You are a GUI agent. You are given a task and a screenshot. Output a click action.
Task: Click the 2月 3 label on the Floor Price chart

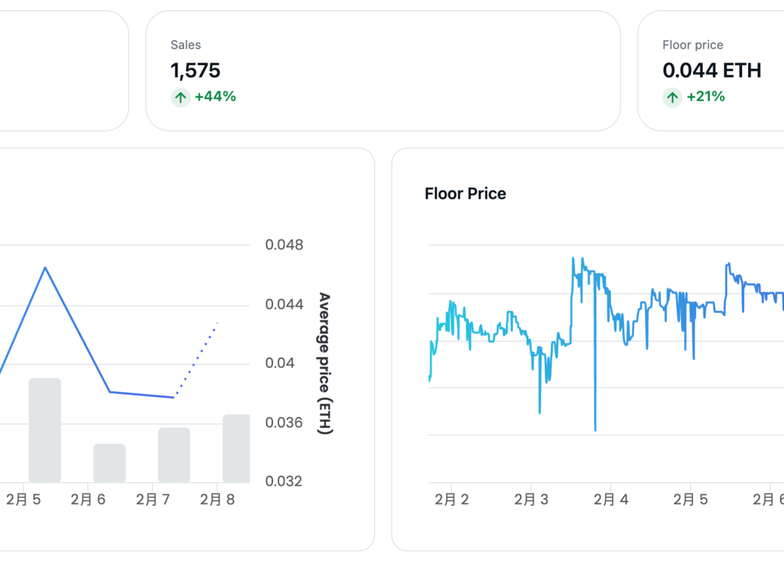click(531, 500)
